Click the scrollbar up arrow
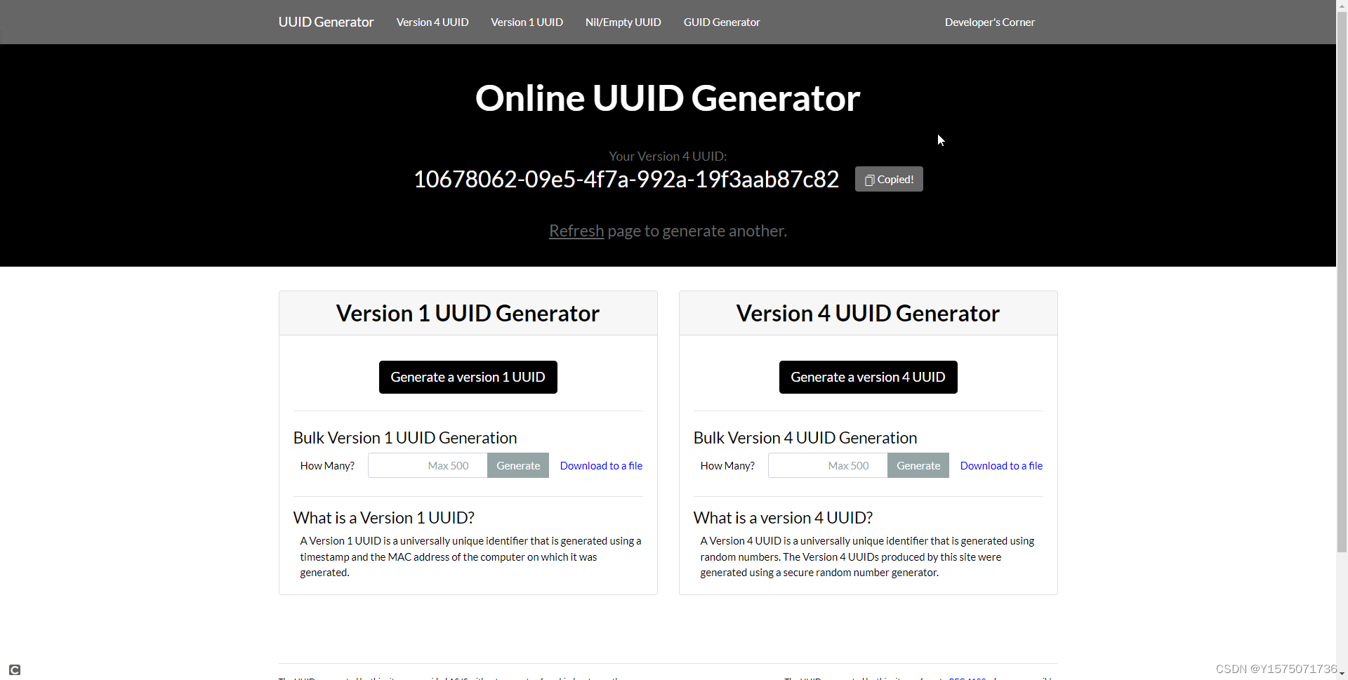Image resolution: width=1348 pixels, height=680 pixels. 1342,5
